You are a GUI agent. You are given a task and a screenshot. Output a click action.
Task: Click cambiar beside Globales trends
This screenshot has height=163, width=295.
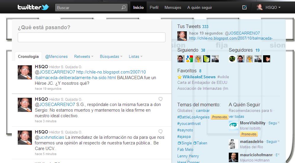pyautogui.click(x=203, y=110)
